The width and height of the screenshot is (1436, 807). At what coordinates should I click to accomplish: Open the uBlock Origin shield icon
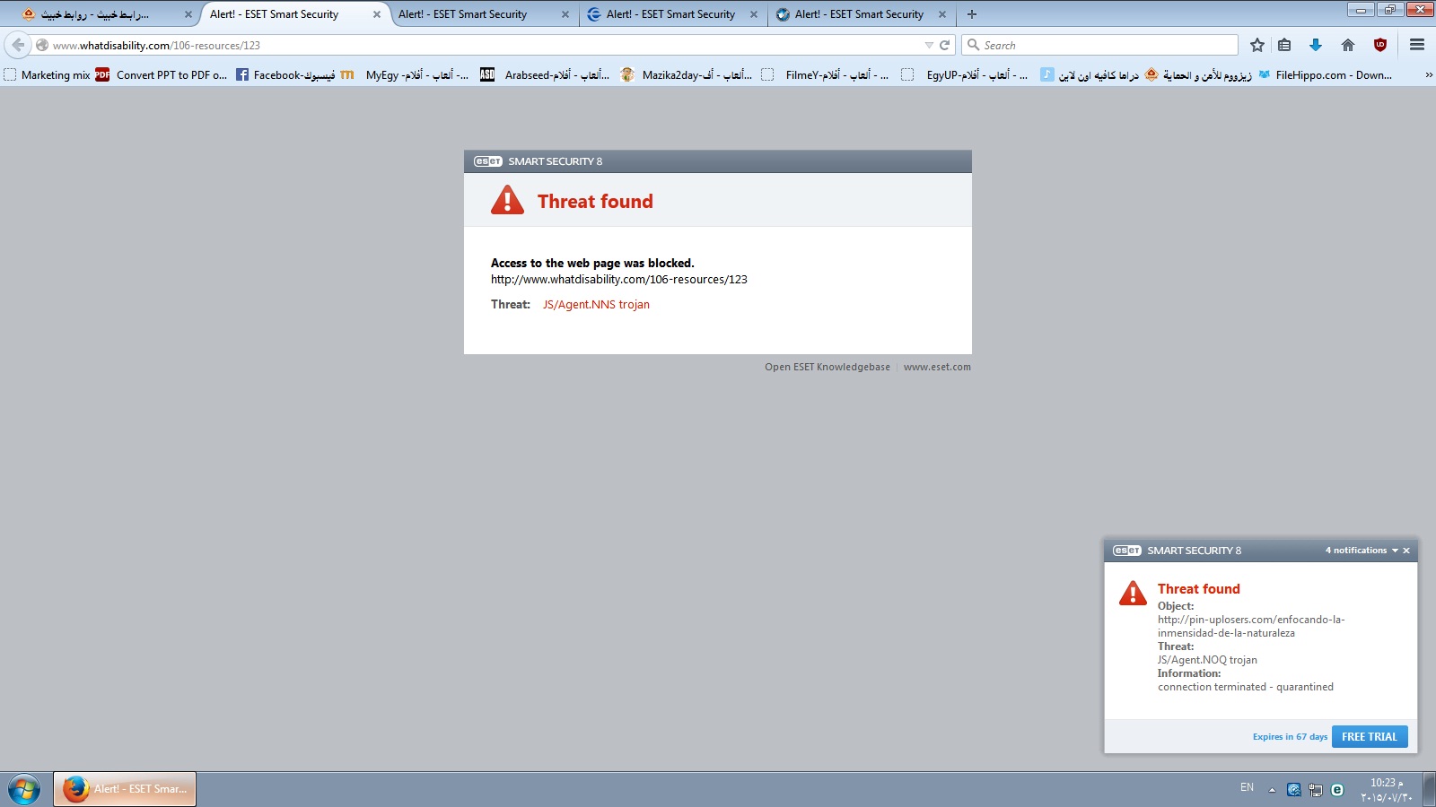(x=1380, y=45)
